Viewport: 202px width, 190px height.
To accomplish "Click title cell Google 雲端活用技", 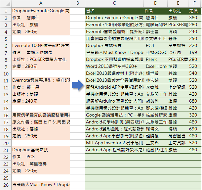I will click(x=114, y=115).
